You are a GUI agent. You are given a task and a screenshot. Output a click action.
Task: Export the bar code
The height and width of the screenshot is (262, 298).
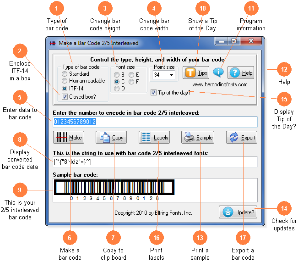pyautogui.click(x=242, y=137)
